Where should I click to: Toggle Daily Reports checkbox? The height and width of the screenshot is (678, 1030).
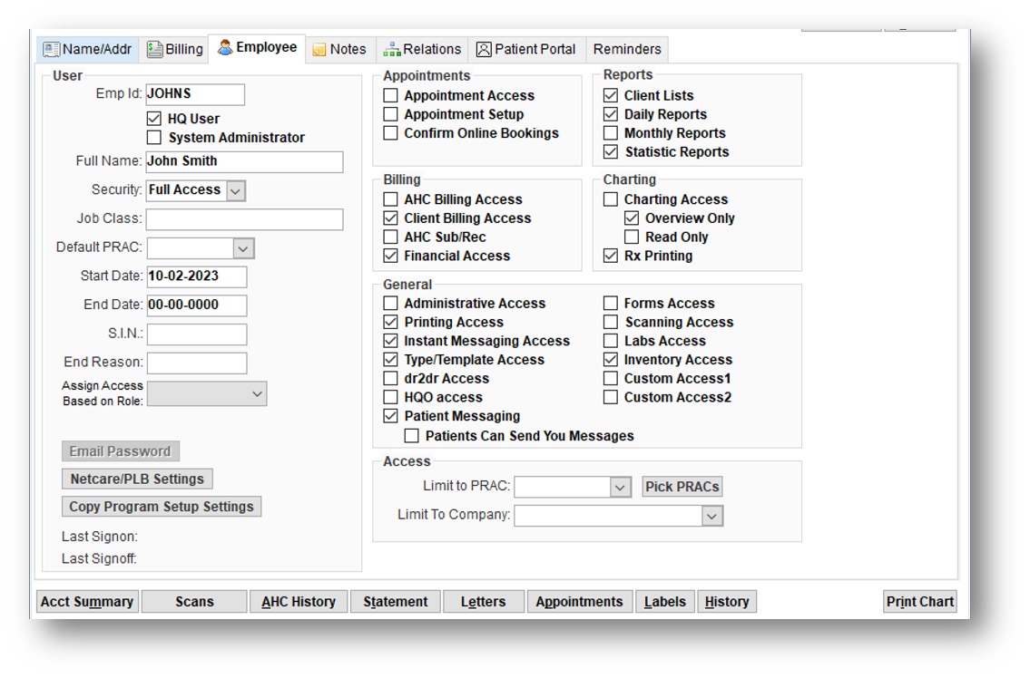[611, 114]
